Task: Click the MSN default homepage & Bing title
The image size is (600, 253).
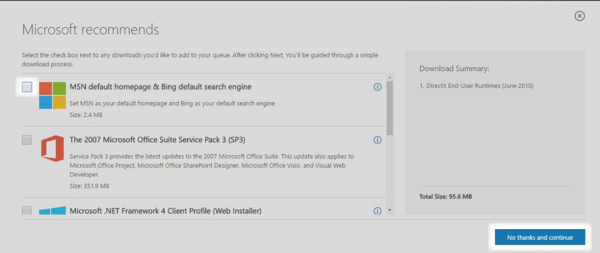Action: [x=160, y=87]
